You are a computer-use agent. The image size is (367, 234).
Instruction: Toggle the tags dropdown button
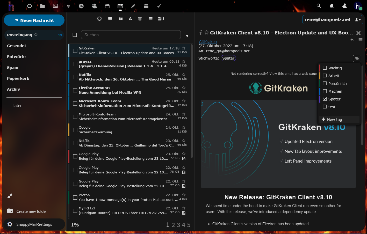(x=357, y=58)
